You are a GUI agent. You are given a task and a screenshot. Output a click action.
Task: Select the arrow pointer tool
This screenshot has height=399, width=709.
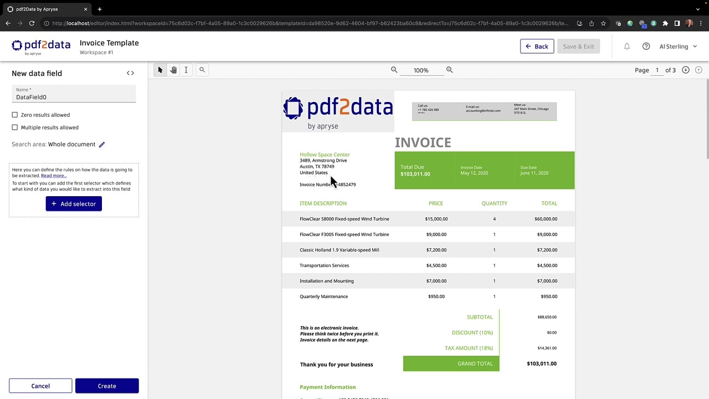(x=160, y=70)
